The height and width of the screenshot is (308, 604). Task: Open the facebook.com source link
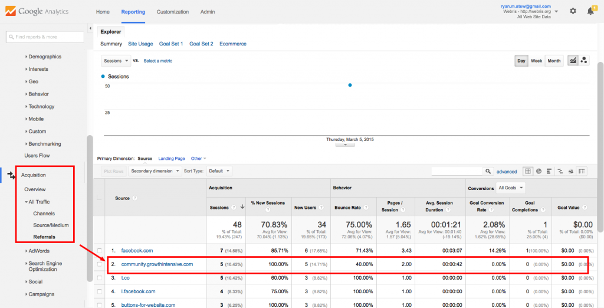[x=137, y=251]
